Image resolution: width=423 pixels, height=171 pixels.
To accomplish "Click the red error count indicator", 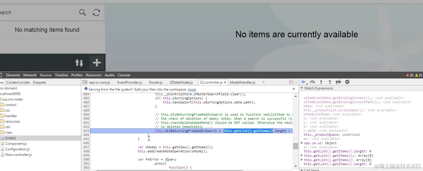I will point(410,75).
